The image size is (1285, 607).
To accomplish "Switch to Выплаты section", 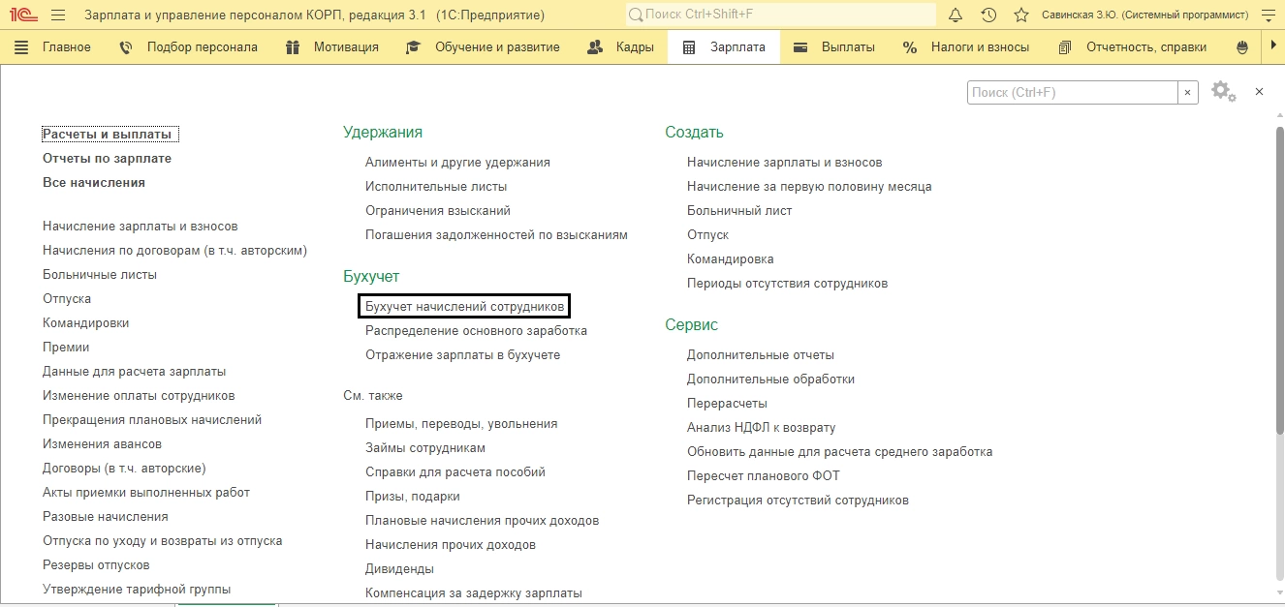I will pyautogui.click(x=848, y=47).
